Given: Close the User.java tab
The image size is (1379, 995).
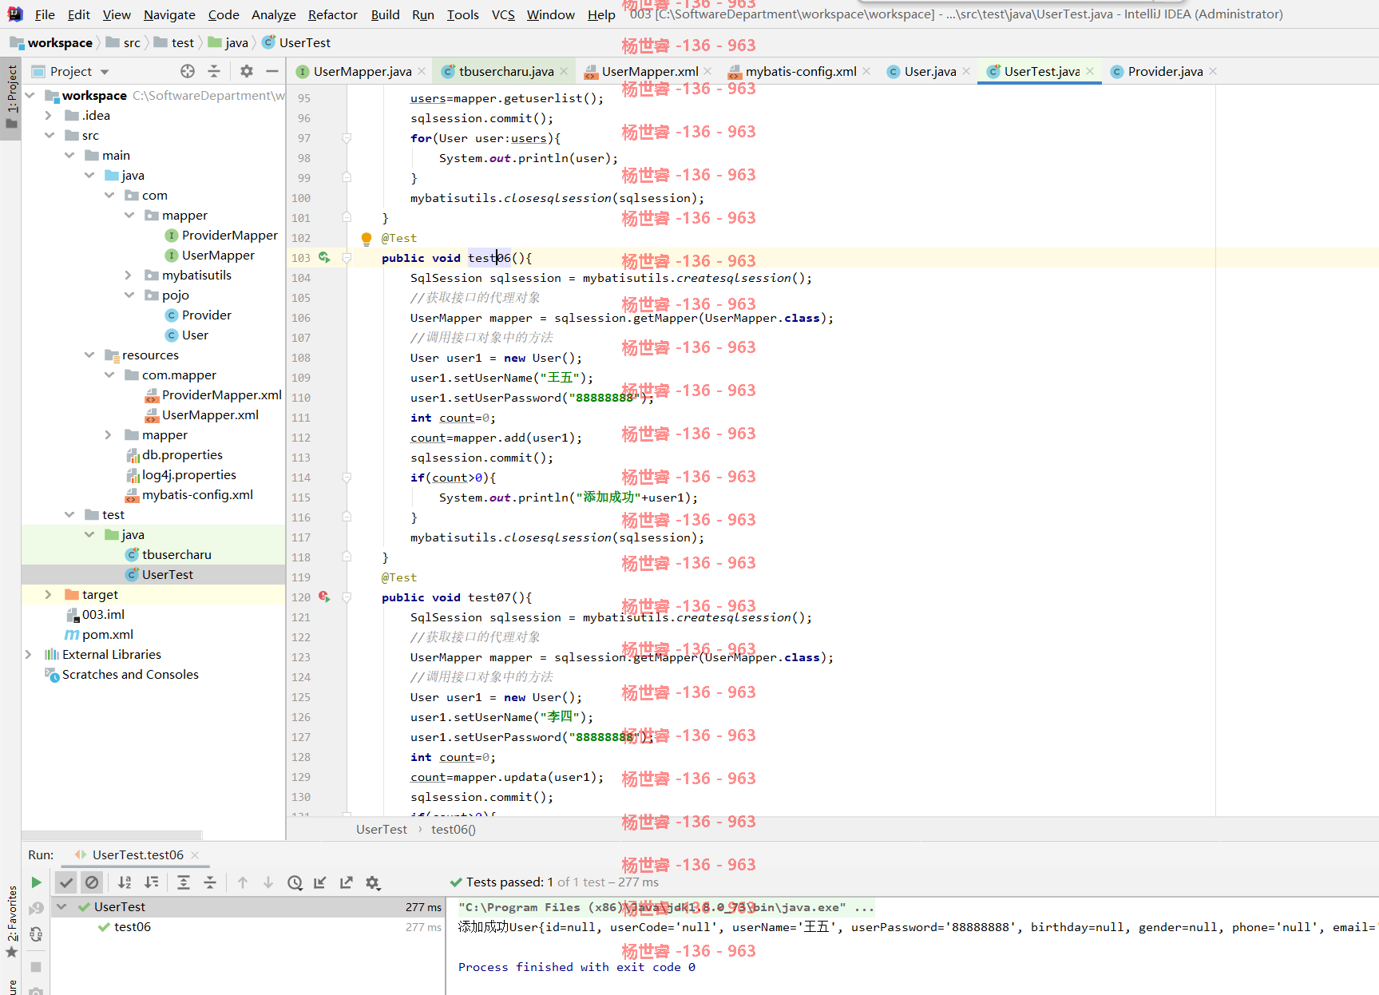Looking at the screenshot, I should pos(966,71).
